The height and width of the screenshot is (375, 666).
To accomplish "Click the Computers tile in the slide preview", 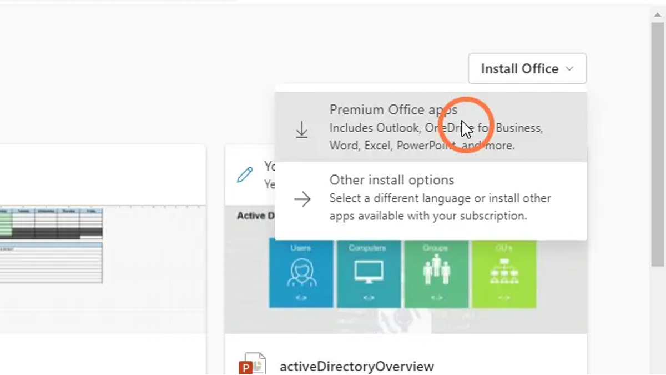I will (369, 273).
